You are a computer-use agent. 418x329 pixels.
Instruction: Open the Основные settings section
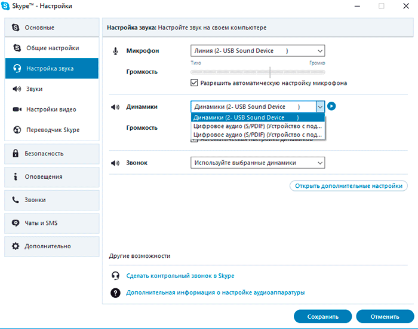52,28
